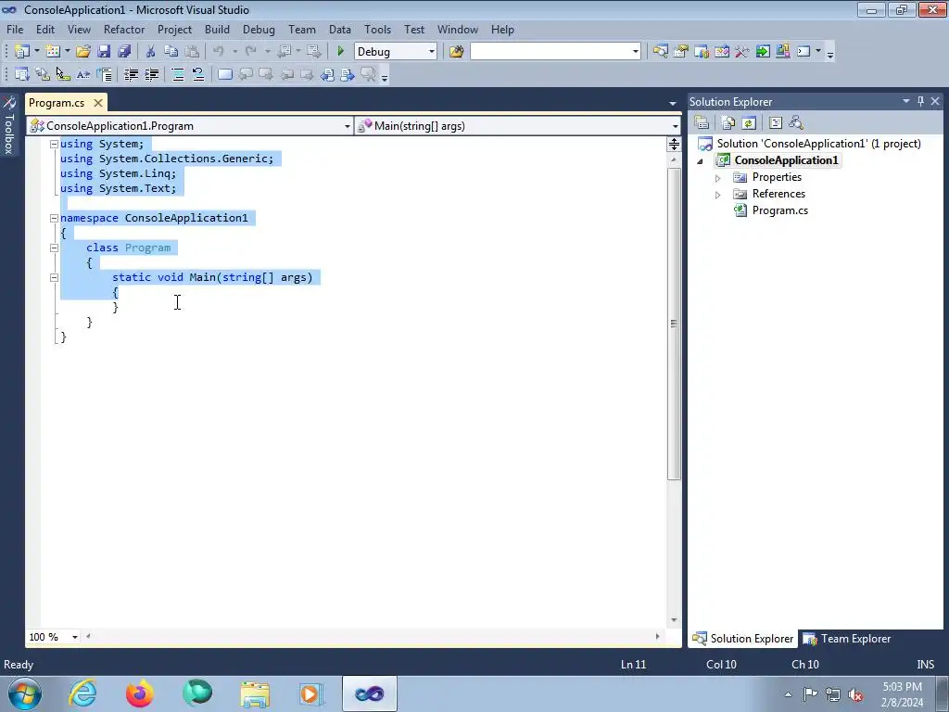
Task: Open the Tools menu
Action: click(377, 29)
